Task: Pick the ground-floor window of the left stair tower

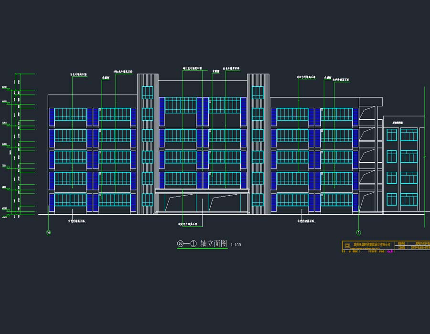Action: coord(148,200)
